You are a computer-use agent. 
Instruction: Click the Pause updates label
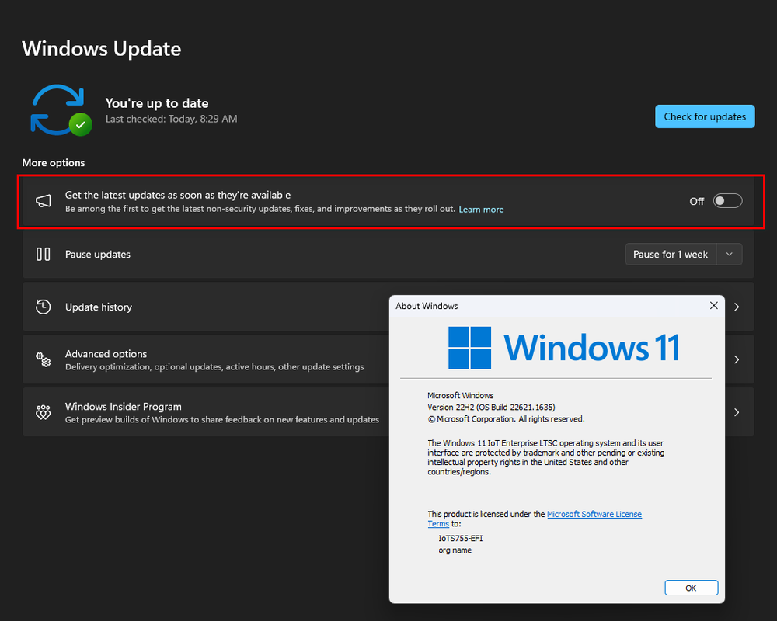pos(98,254)
